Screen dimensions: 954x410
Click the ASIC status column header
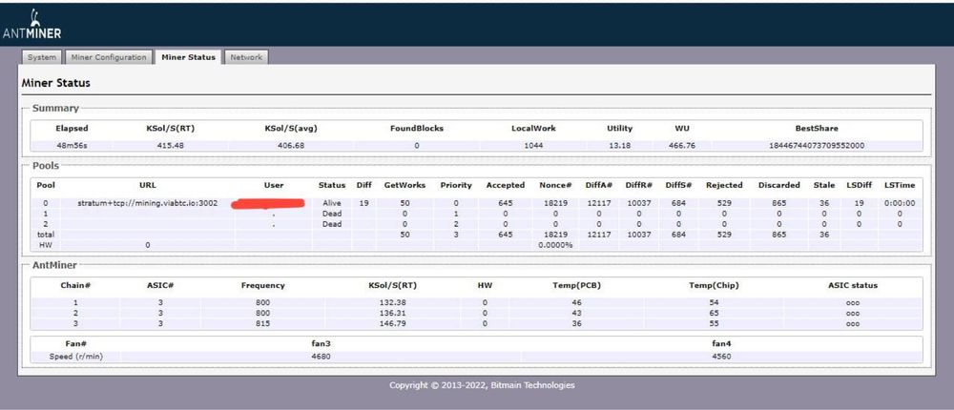(852, 285)
